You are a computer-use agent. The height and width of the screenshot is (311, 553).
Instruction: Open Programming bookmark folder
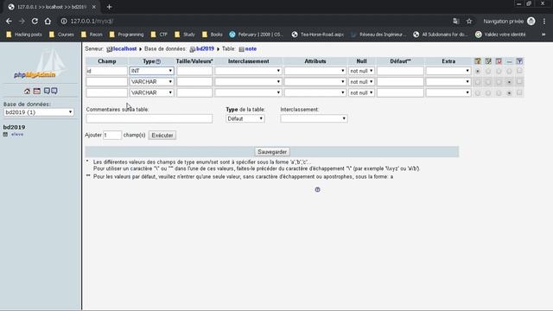127,35
